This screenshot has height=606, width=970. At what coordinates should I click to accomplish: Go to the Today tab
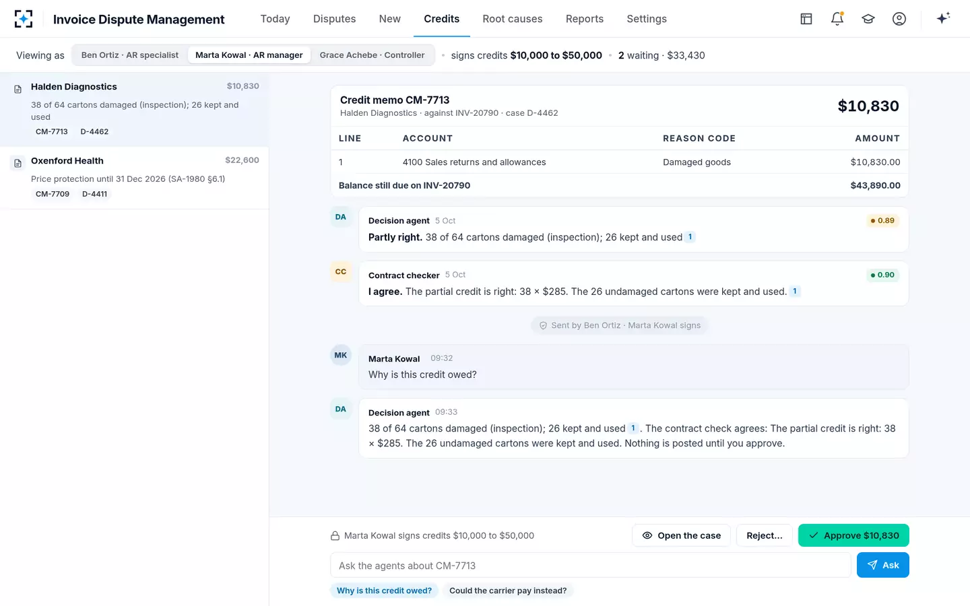coord(276,19)
